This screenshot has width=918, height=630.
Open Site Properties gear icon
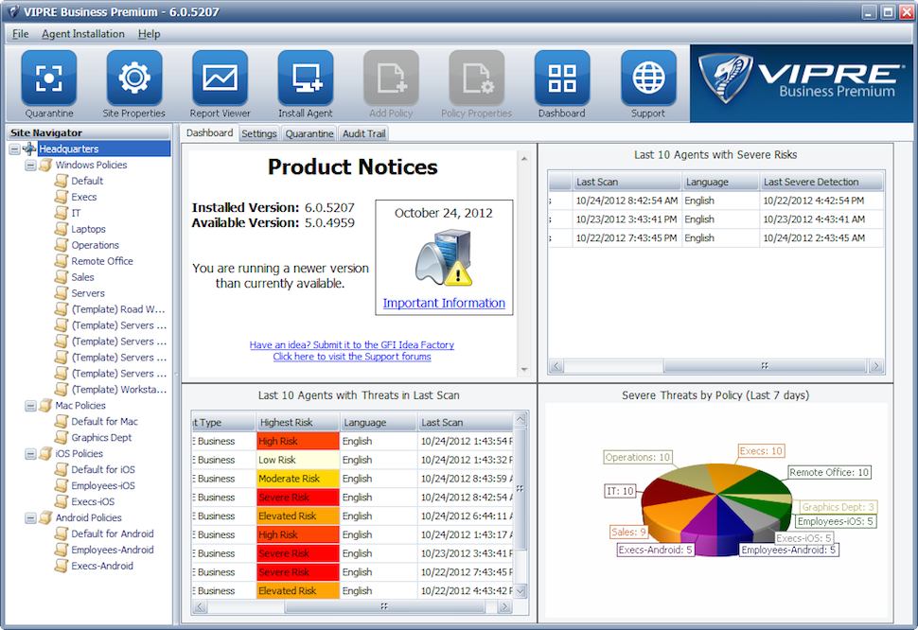134,78
